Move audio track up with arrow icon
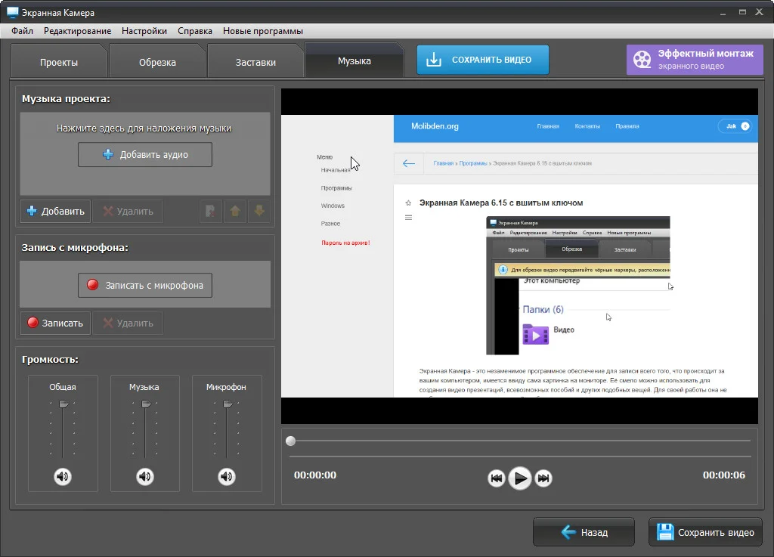The height and width of the screenshot is (557, 774). (235, 212)
